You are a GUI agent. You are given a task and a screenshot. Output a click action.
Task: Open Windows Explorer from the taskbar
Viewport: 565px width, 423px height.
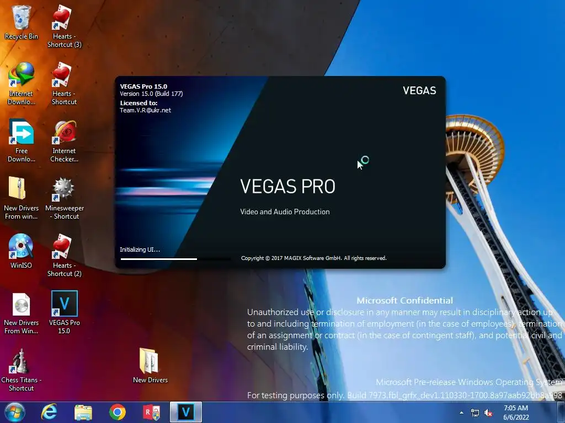(83, 412)
